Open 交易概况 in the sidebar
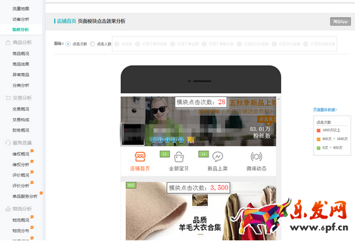 coord(21,109)
